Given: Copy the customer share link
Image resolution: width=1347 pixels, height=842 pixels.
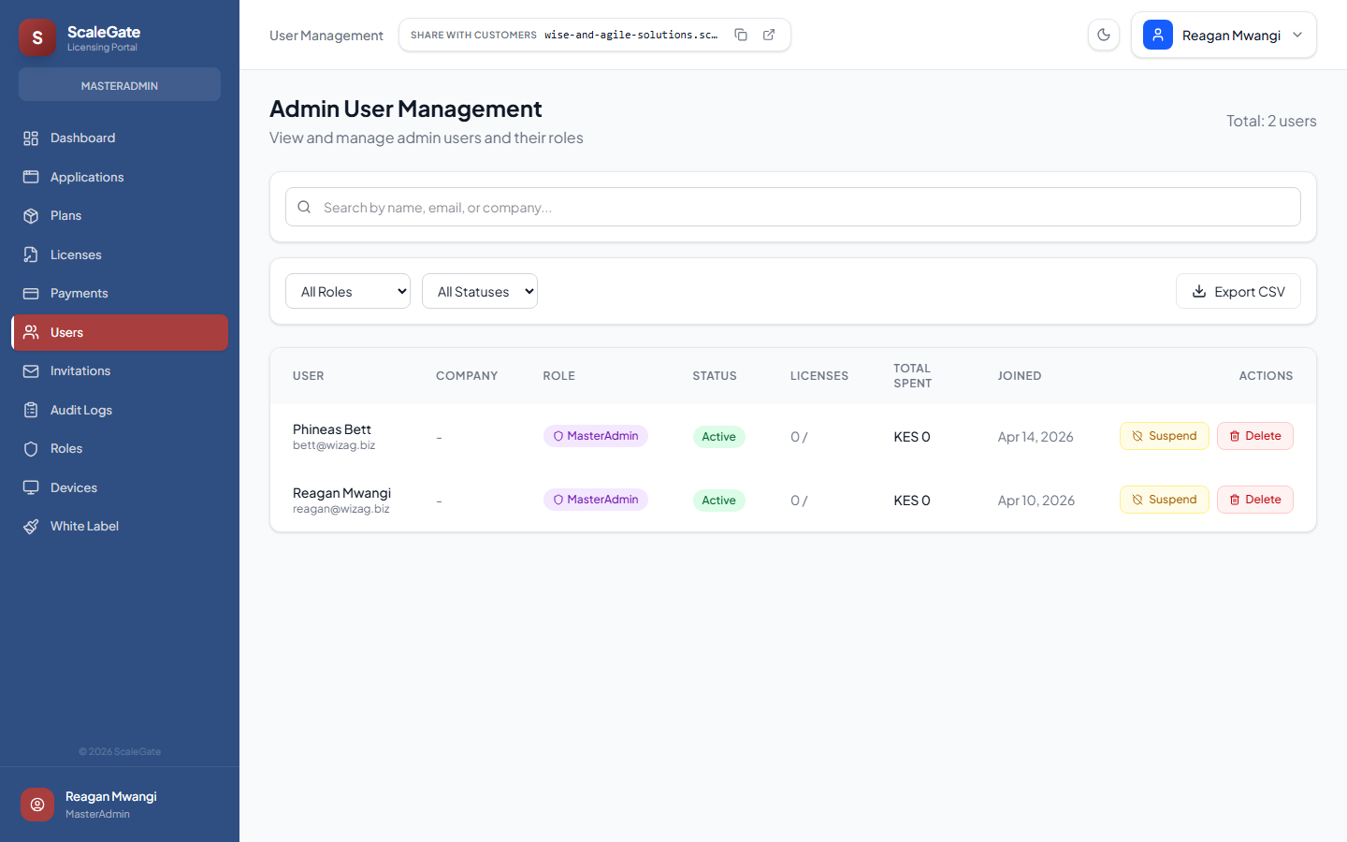Looking at the screenshot, I should 741,34.
